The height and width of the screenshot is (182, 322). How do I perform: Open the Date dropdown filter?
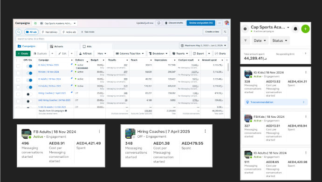260,40
